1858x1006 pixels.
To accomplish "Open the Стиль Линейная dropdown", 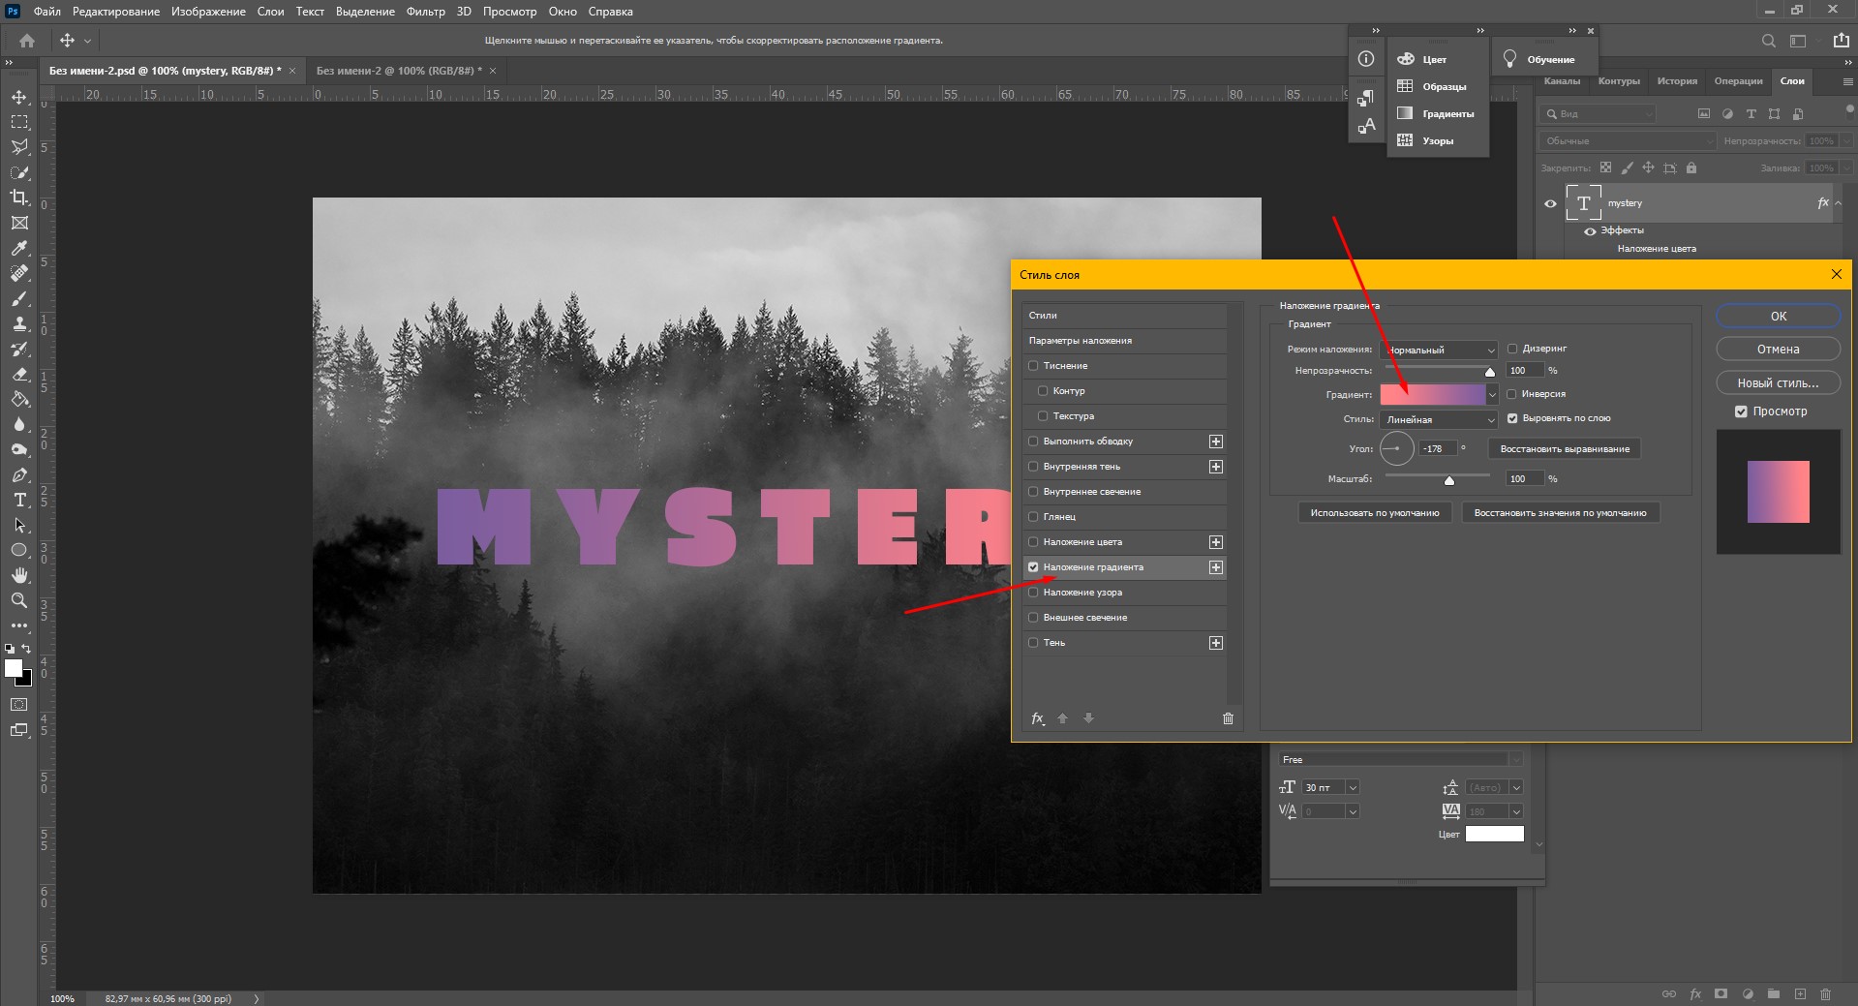I will 1438,420.
